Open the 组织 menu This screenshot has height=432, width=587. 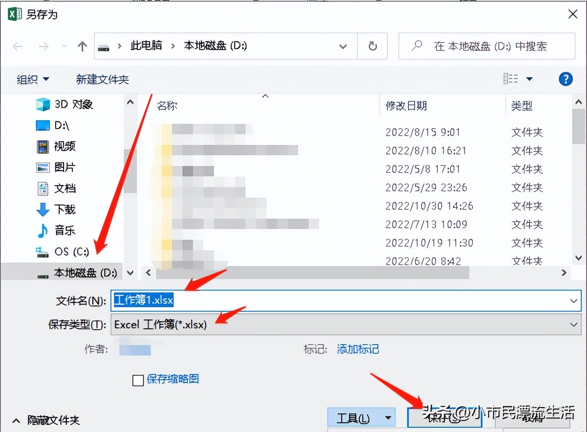point(32,79)
